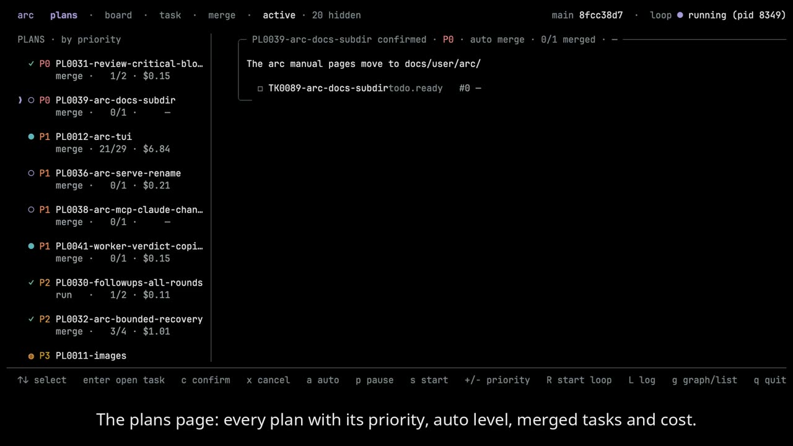Click the 'q quit' shortcut
The image size is (793, 446).
coord(770,380)
